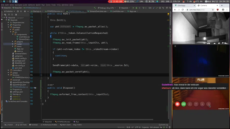230x129 pixels.
Task: Open the Refactor menu
Action: tap(31, 5)
